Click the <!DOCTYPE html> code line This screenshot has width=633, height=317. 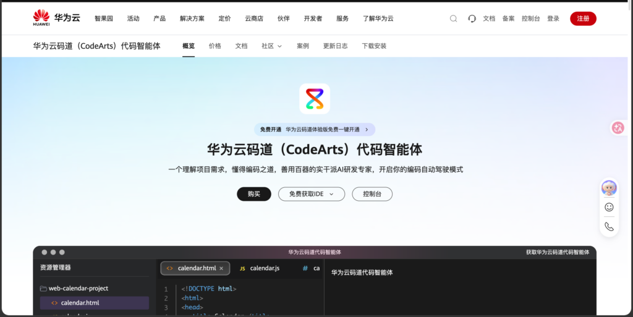pos(209,289)
